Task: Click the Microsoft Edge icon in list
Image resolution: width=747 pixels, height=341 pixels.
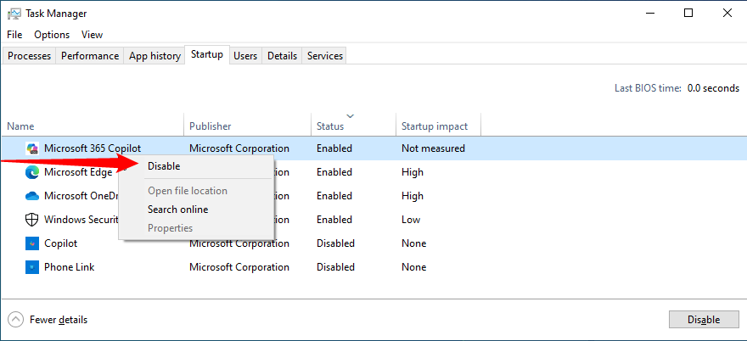Action: click(x=32, y=172)
